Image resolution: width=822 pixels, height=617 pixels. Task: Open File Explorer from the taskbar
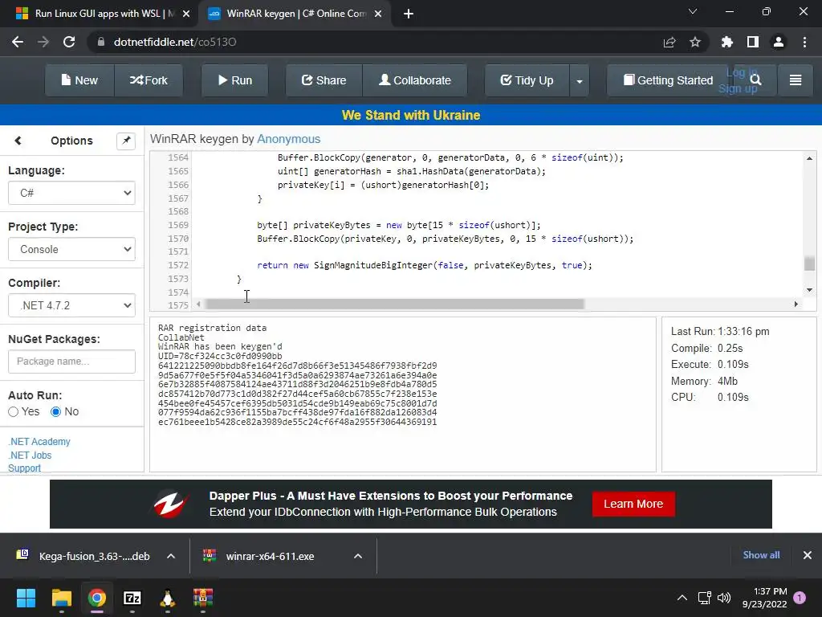pos(61,598)
